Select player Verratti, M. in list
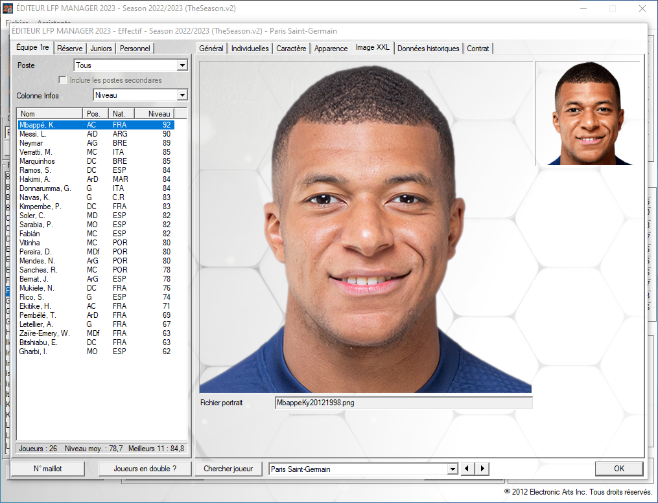The image size is (658, 503). pos(96,152)
